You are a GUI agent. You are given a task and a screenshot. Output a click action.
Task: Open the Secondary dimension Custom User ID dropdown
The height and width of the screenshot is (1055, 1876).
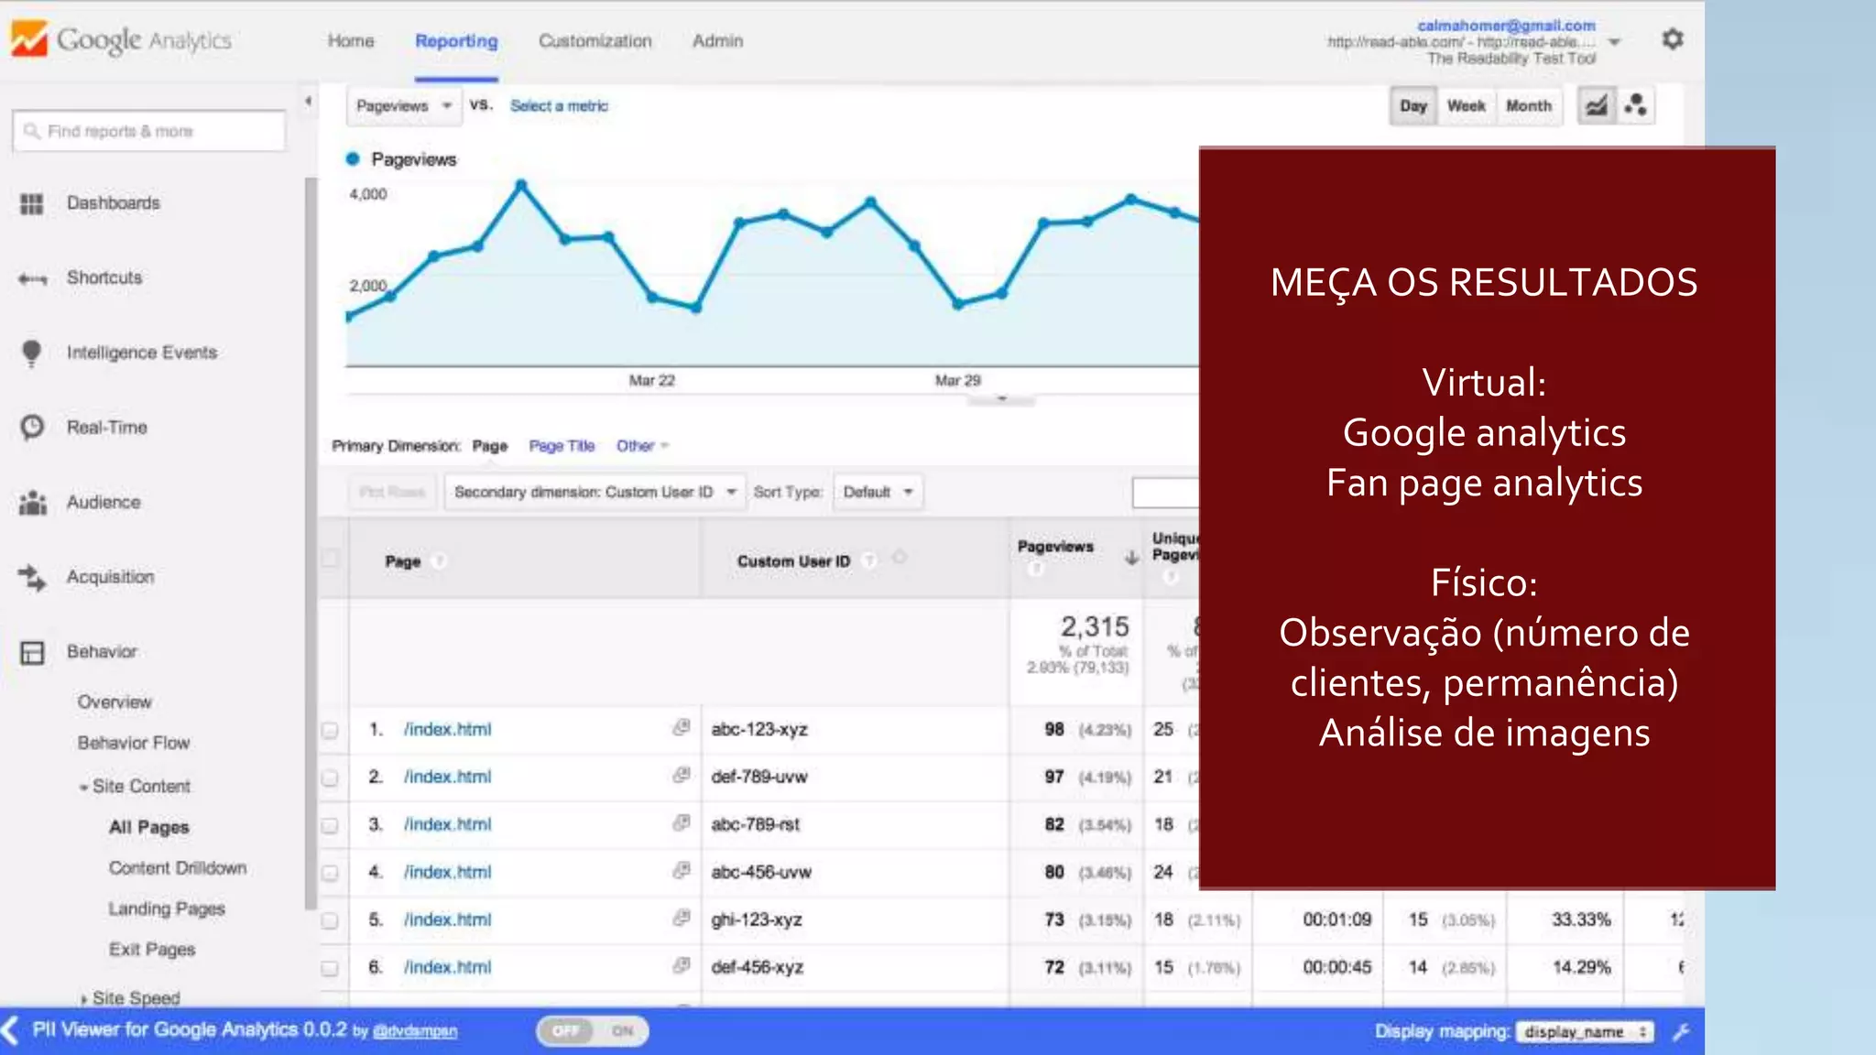coord(595,493)
